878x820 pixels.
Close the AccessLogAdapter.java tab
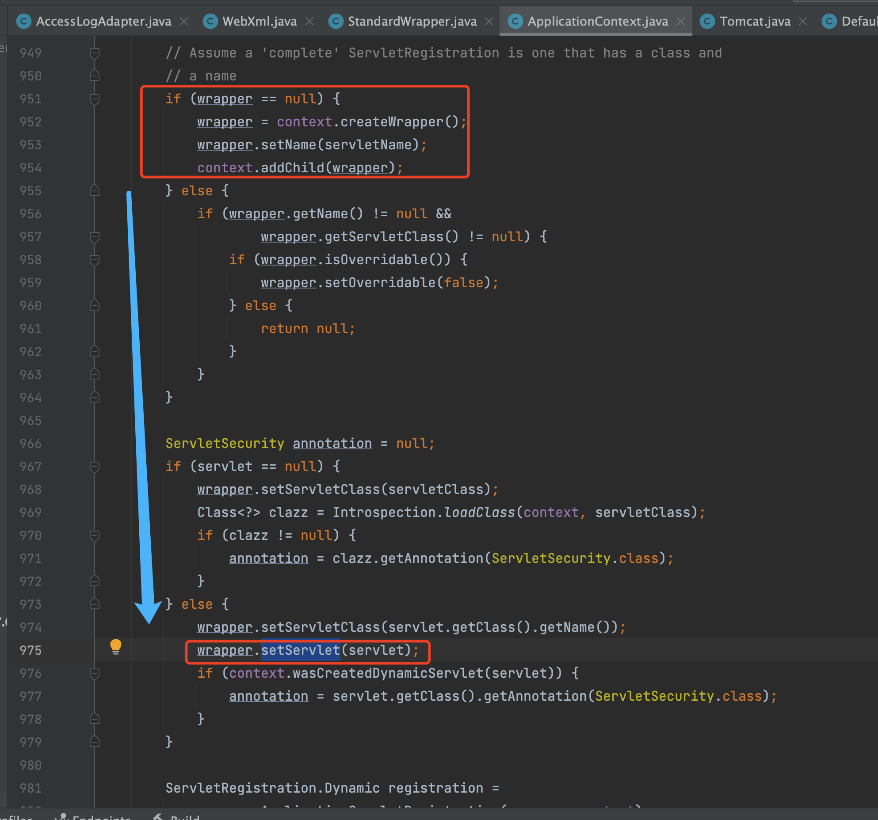coord(184,21)
